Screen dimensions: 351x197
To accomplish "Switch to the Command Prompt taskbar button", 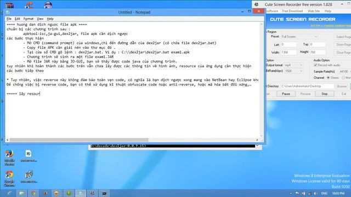I will point(104,193).
